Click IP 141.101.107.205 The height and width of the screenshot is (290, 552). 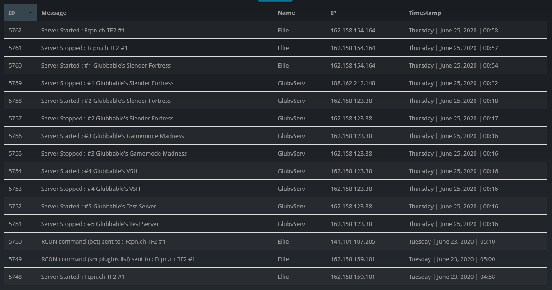[353, 241]
